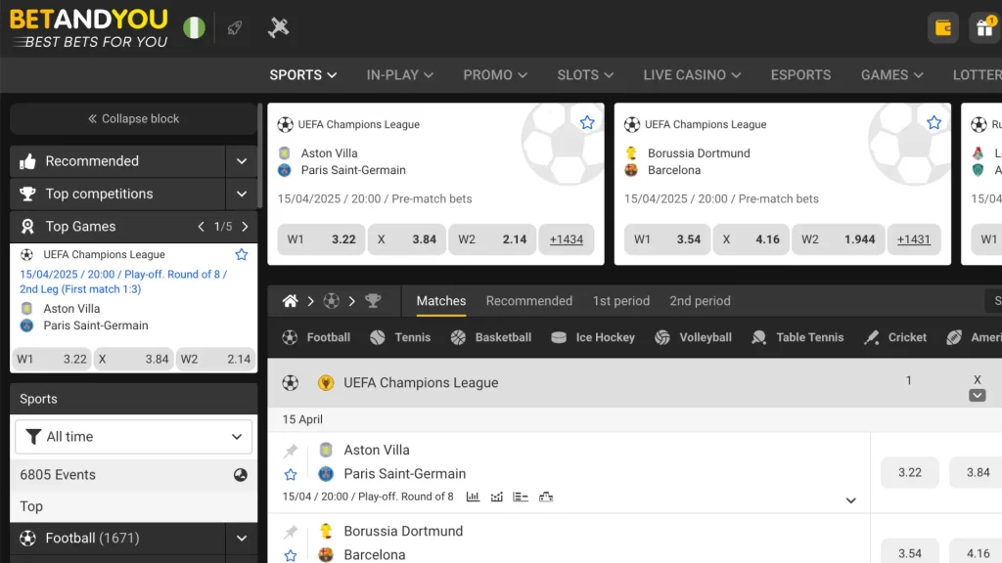The width and height of the screenshot is (1002, 563).
Task: Show next Top Games match
Action: [x=245, y=227]
